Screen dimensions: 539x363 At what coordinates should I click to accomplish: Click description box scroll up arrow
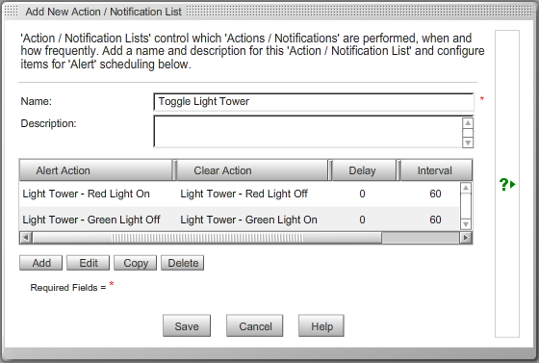[x=468, y=123]
